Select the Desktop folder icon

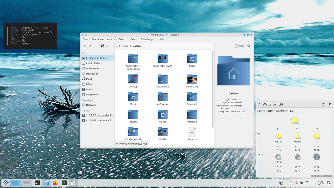click(133, 79)
